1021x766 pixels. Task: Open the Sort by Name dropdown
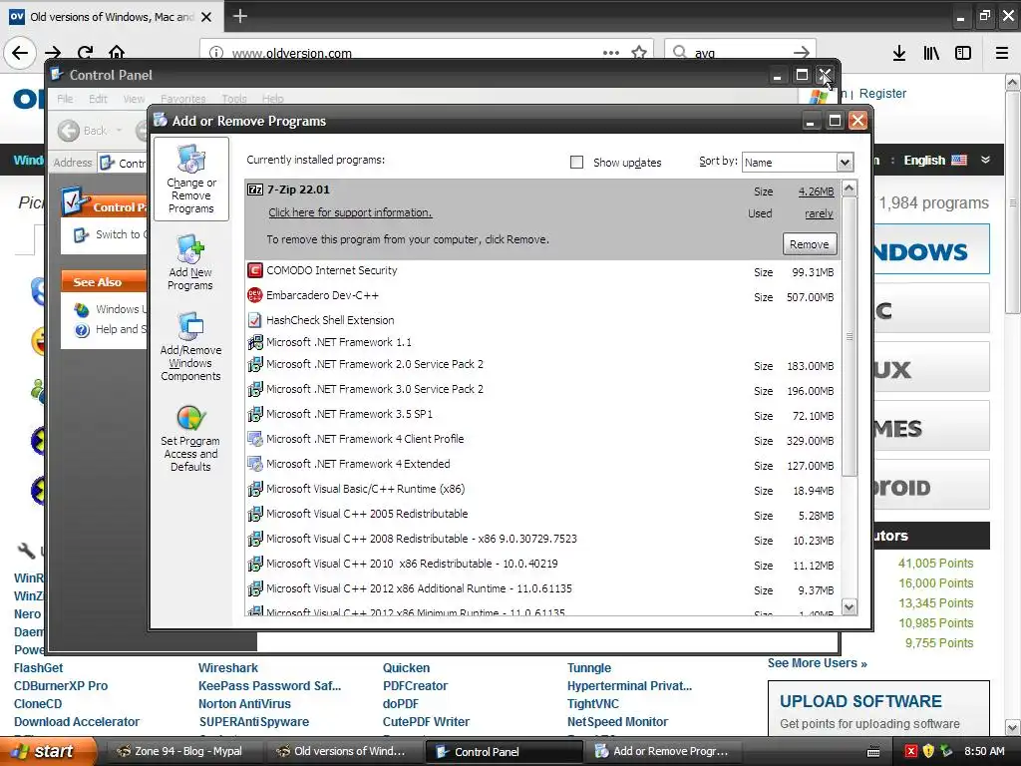(845, 163)
